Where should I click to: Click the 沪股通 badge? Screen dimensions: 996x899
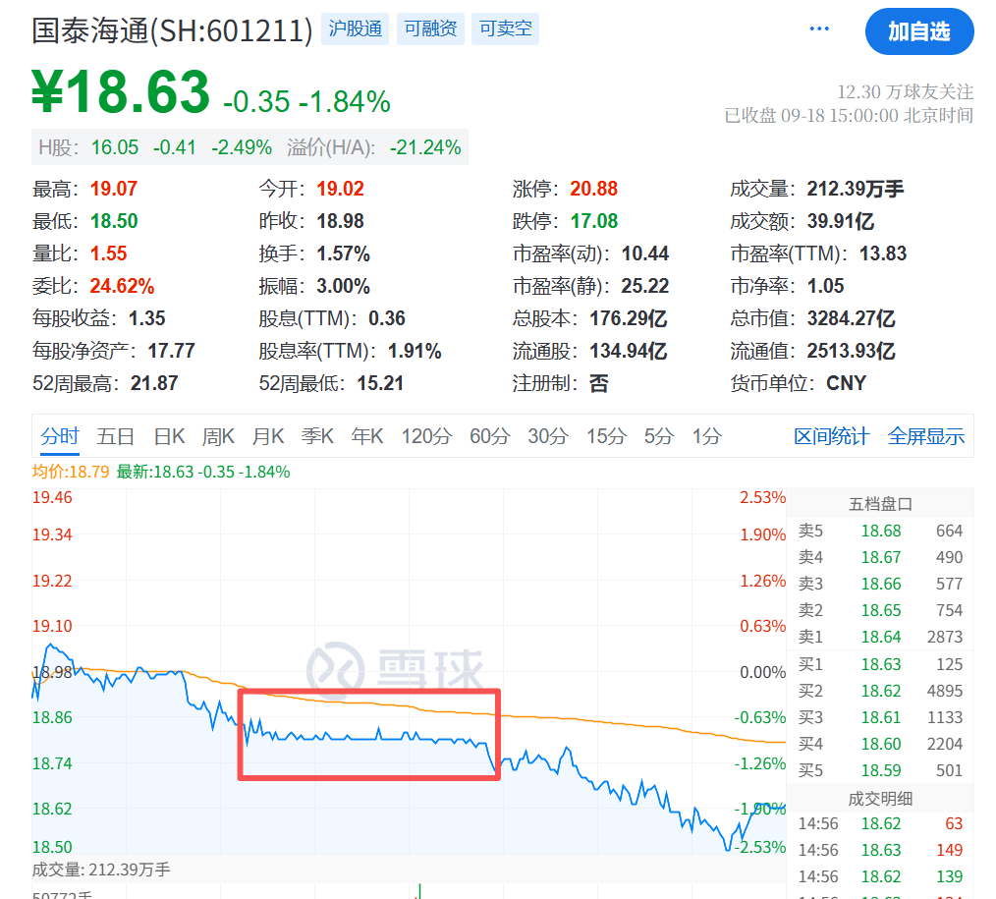(355, 28)
